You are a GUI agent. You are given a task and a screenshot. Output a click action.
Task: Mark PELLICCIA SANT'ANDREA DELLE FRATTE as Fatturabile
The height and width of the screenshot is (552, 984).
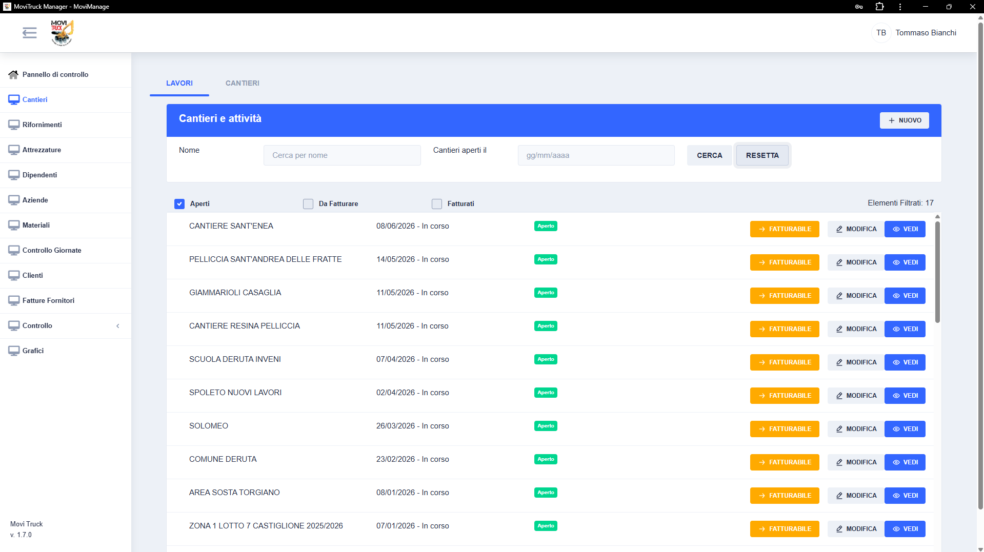click(x=785, y=262)
